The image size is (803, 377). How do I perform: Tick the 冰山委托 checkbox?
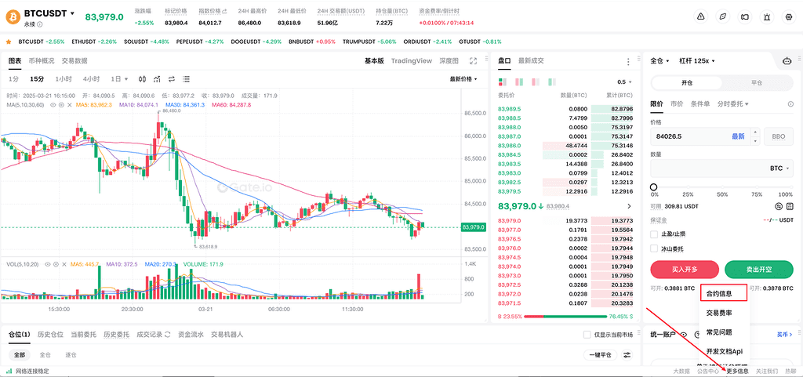(655, 248)
